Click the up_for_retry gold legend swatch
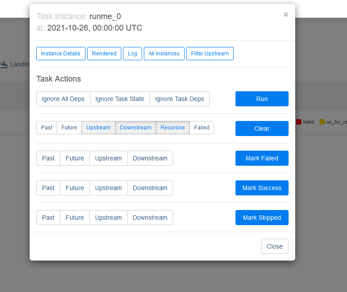 pyautogui.click(x=322, y=122)
